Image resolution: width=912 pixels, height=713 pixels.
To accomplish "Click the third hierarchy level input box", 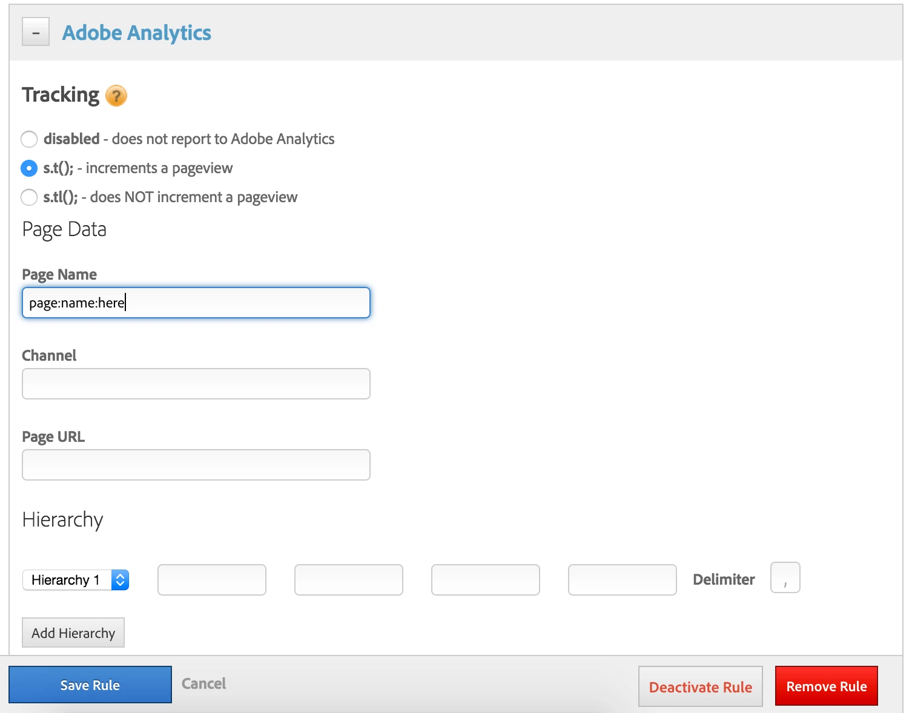I will (x=486, y=580).
